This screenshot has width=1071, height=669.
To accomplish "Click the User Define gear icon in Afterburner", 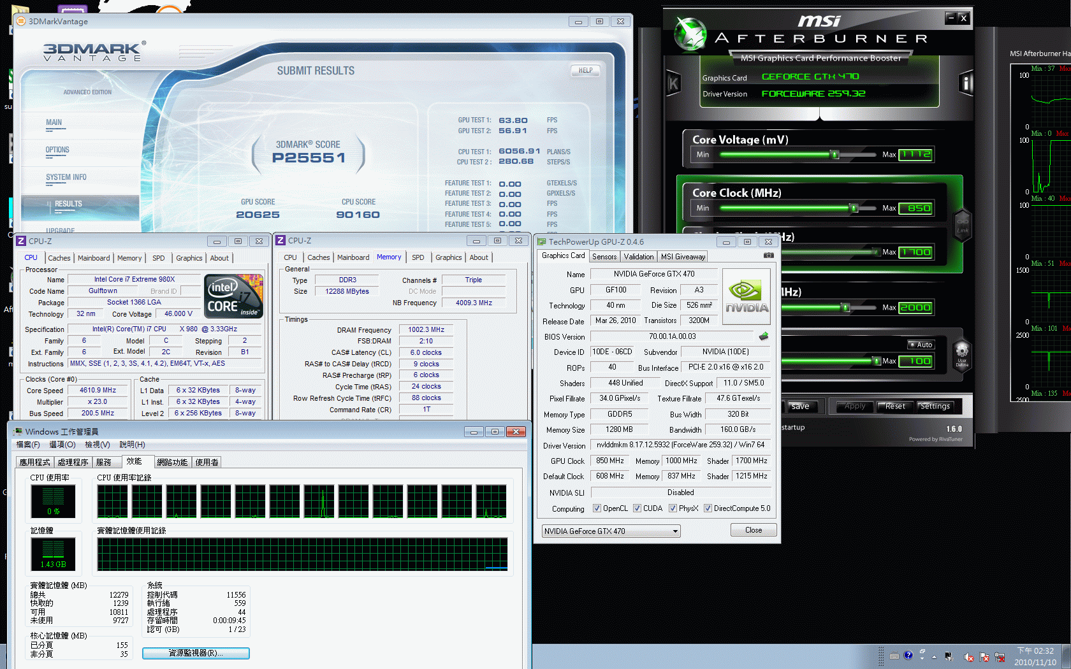I will tap(962, 352).
